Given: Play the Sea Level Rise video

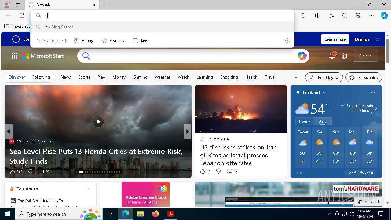Looking at the screenshot, I should click(98, 122).
